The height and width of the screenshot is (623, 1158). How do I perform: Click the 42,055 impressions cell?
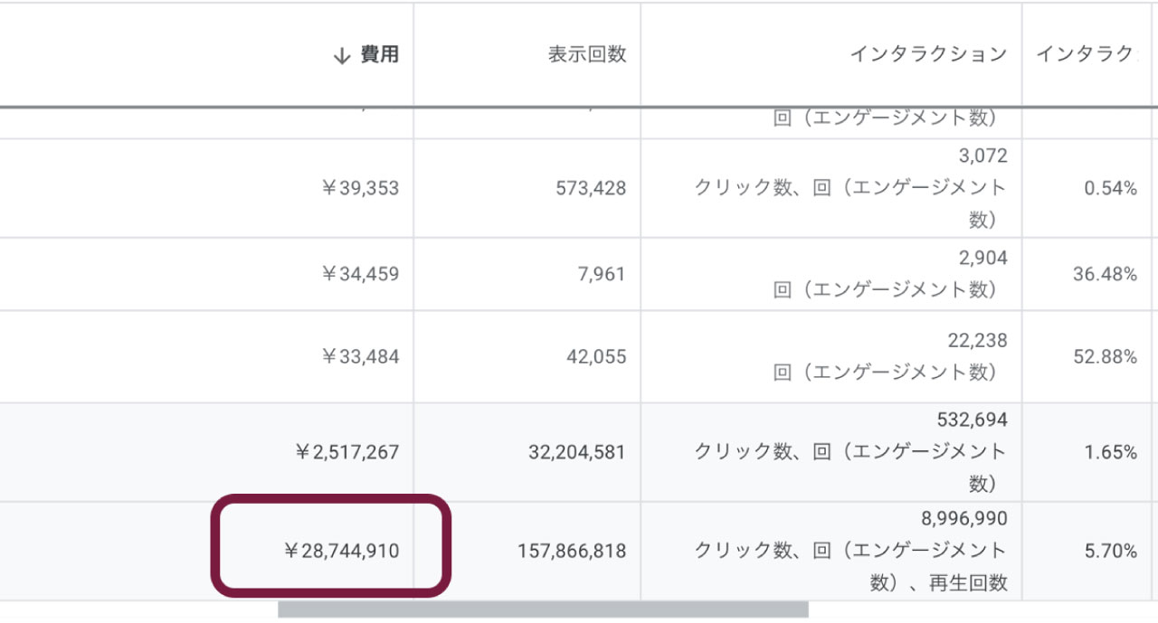[x=596, y=357]
